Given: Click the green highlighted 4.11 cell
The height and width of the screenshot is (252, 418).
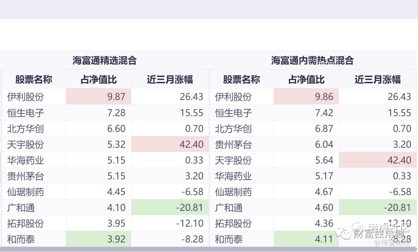Looking at the screenshot, I should coord(306,239).
